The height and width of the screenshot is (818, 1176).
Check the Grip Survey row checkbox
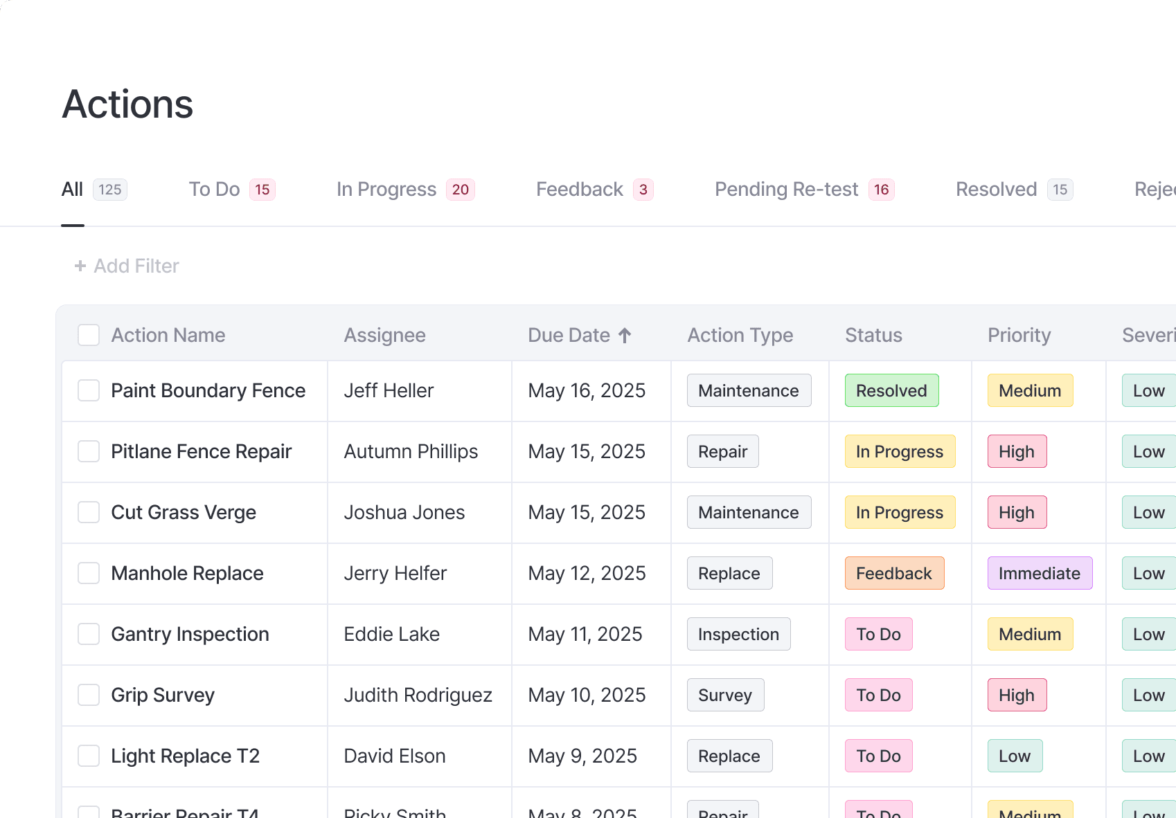(88, 695)
